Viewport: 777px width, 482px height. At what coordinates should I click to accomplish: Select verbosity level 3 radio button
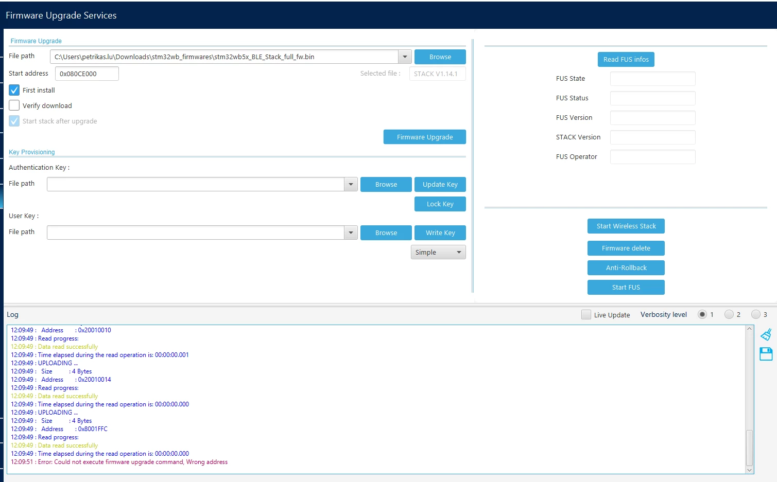755,314
